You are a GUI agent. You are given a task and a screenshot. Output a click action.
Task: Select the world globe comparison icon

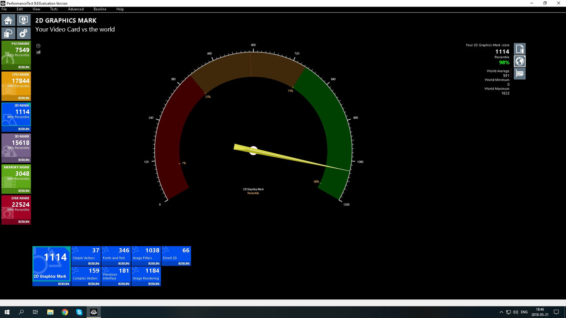pos(520,61)
